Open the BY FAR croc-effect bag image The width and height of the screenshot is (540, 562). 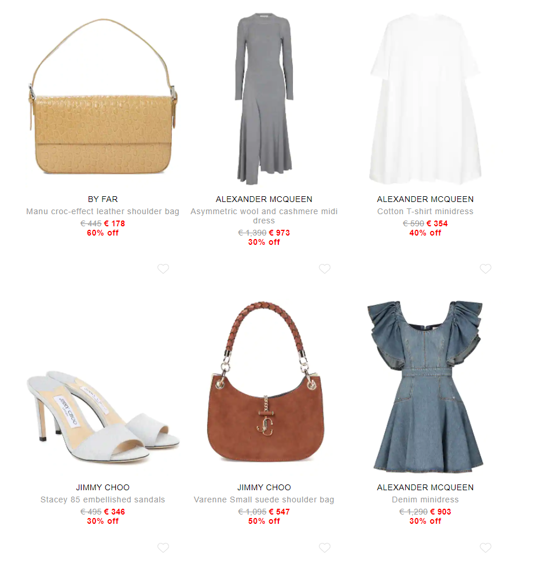coord(103,97)
